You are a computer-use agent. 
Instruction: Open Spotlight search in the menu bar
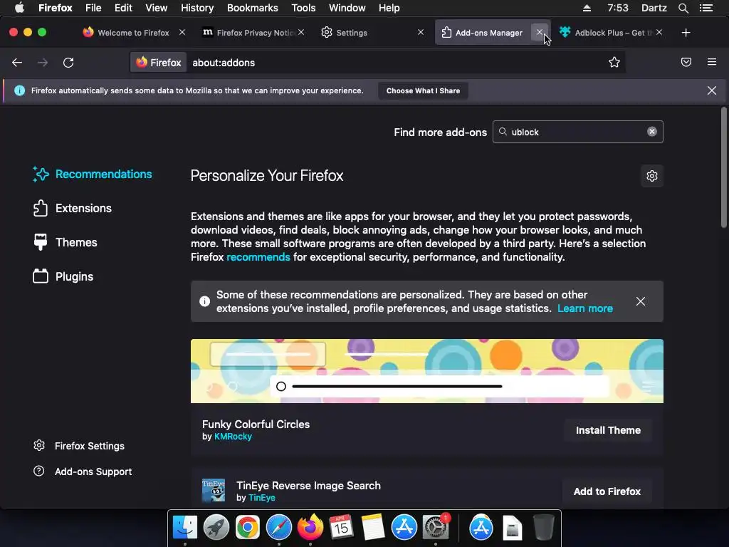coord(683,8)
